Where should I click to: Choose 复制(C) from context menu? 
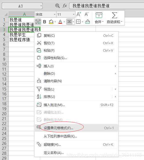pyautogui.click(x=76, y=36)
